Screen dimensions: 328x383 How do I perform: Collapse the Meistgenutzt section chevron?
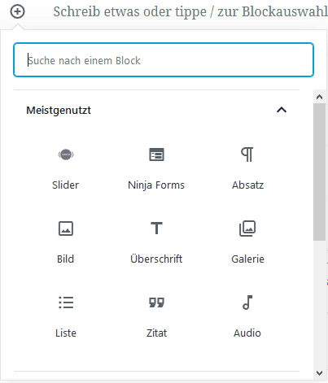click(x=282, y=110)
